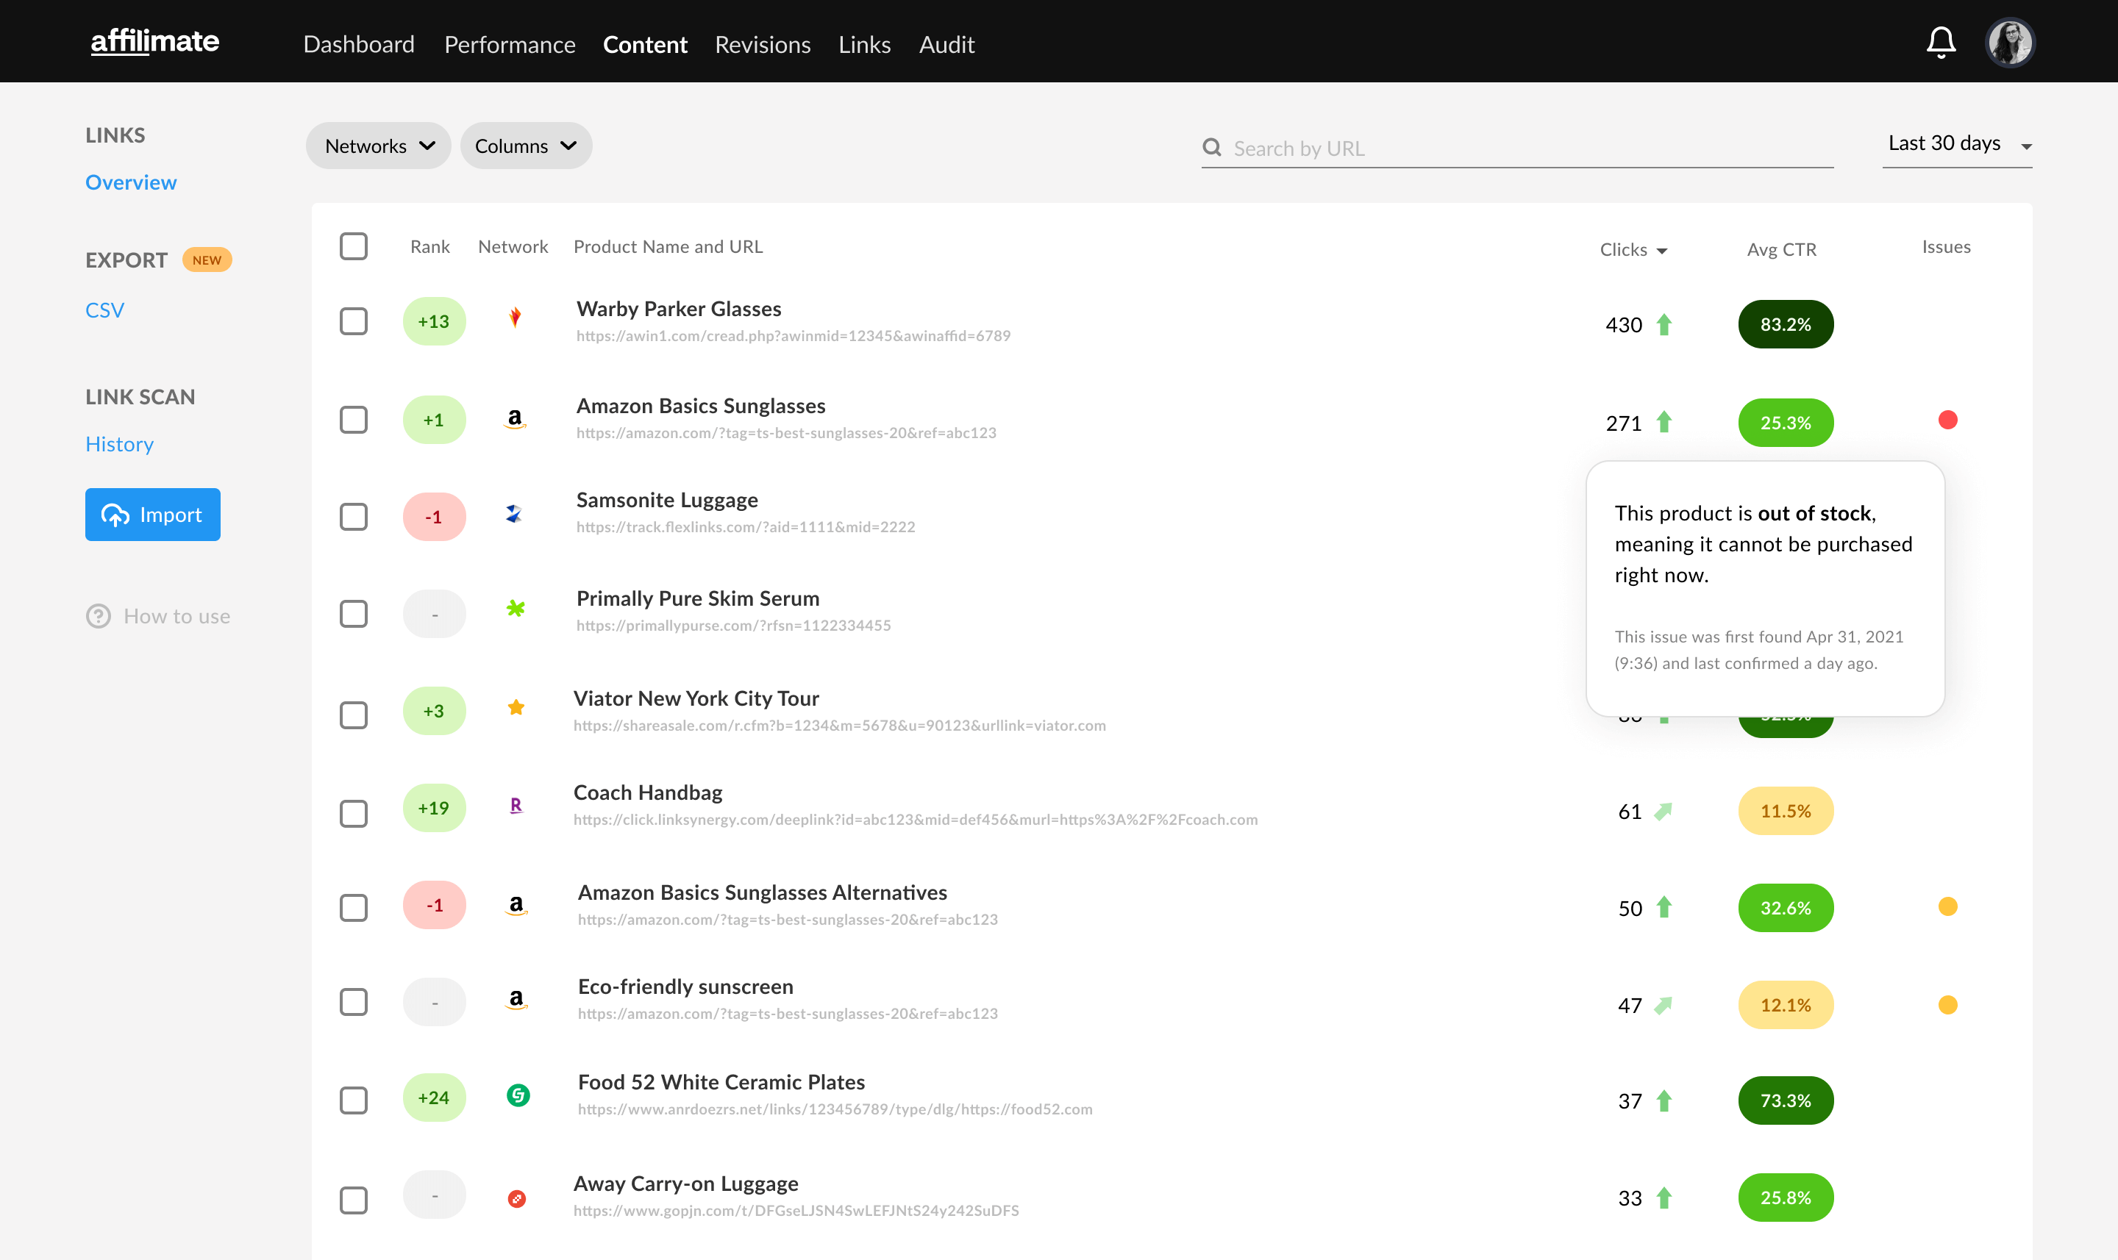
Task: Check the Primally Pure Skim Serum row
Action: pos(353,614)
